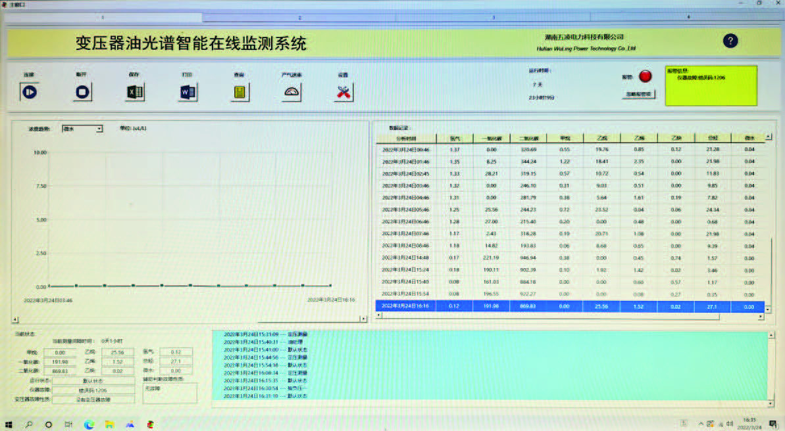
Task: Click the red alarm indicator light
Action: [x=646, y=76]
